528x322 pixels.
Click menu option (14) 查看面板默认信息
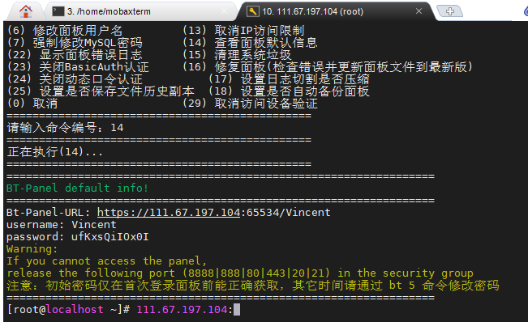[x=250, y=43]
